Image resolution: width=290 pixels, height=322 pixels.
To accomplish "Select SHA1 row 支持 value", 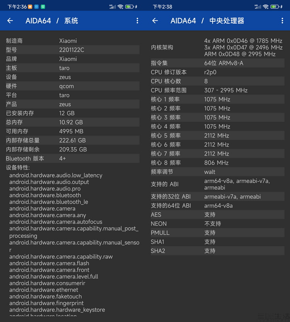I will coord(210,242).
